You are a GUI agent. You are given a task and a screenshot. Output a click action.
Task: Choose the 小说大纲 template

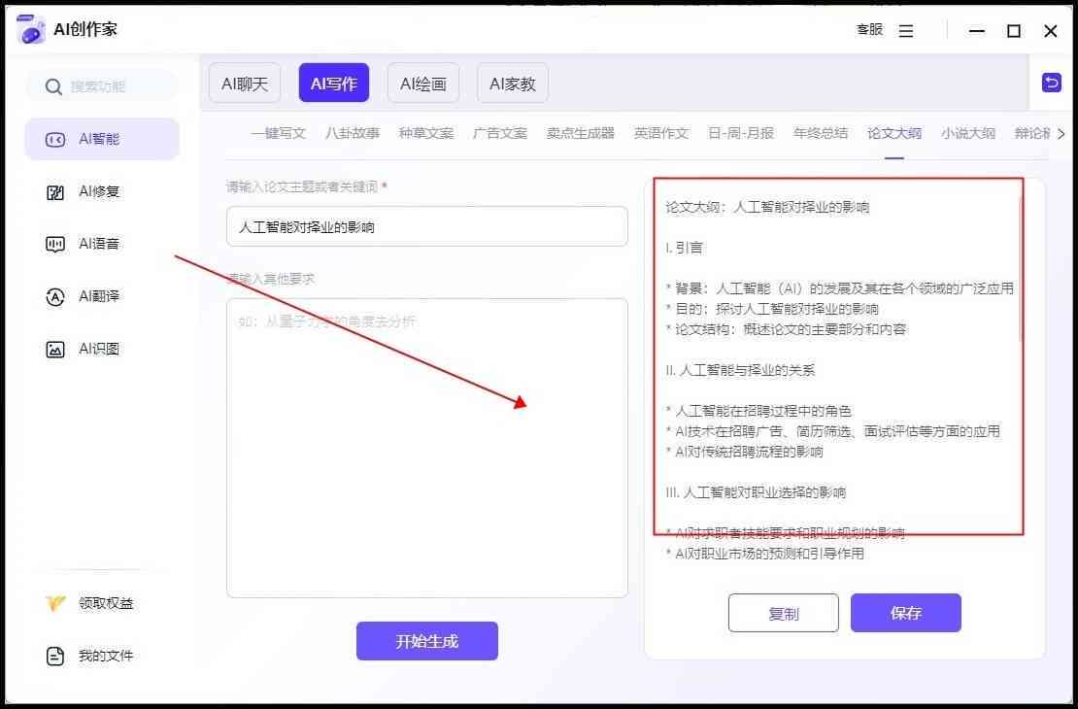[x=968, y=133]
